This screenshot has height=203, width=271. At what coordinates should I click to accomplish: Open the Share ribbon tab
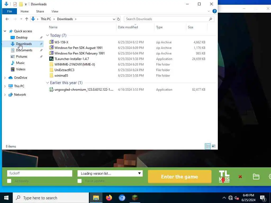(40, 11)
